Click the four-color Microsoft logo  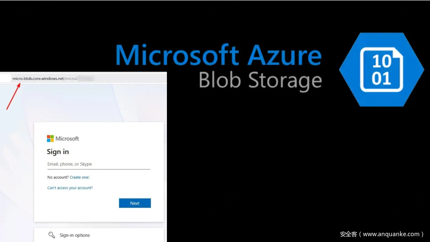click(x=50, y=139)
